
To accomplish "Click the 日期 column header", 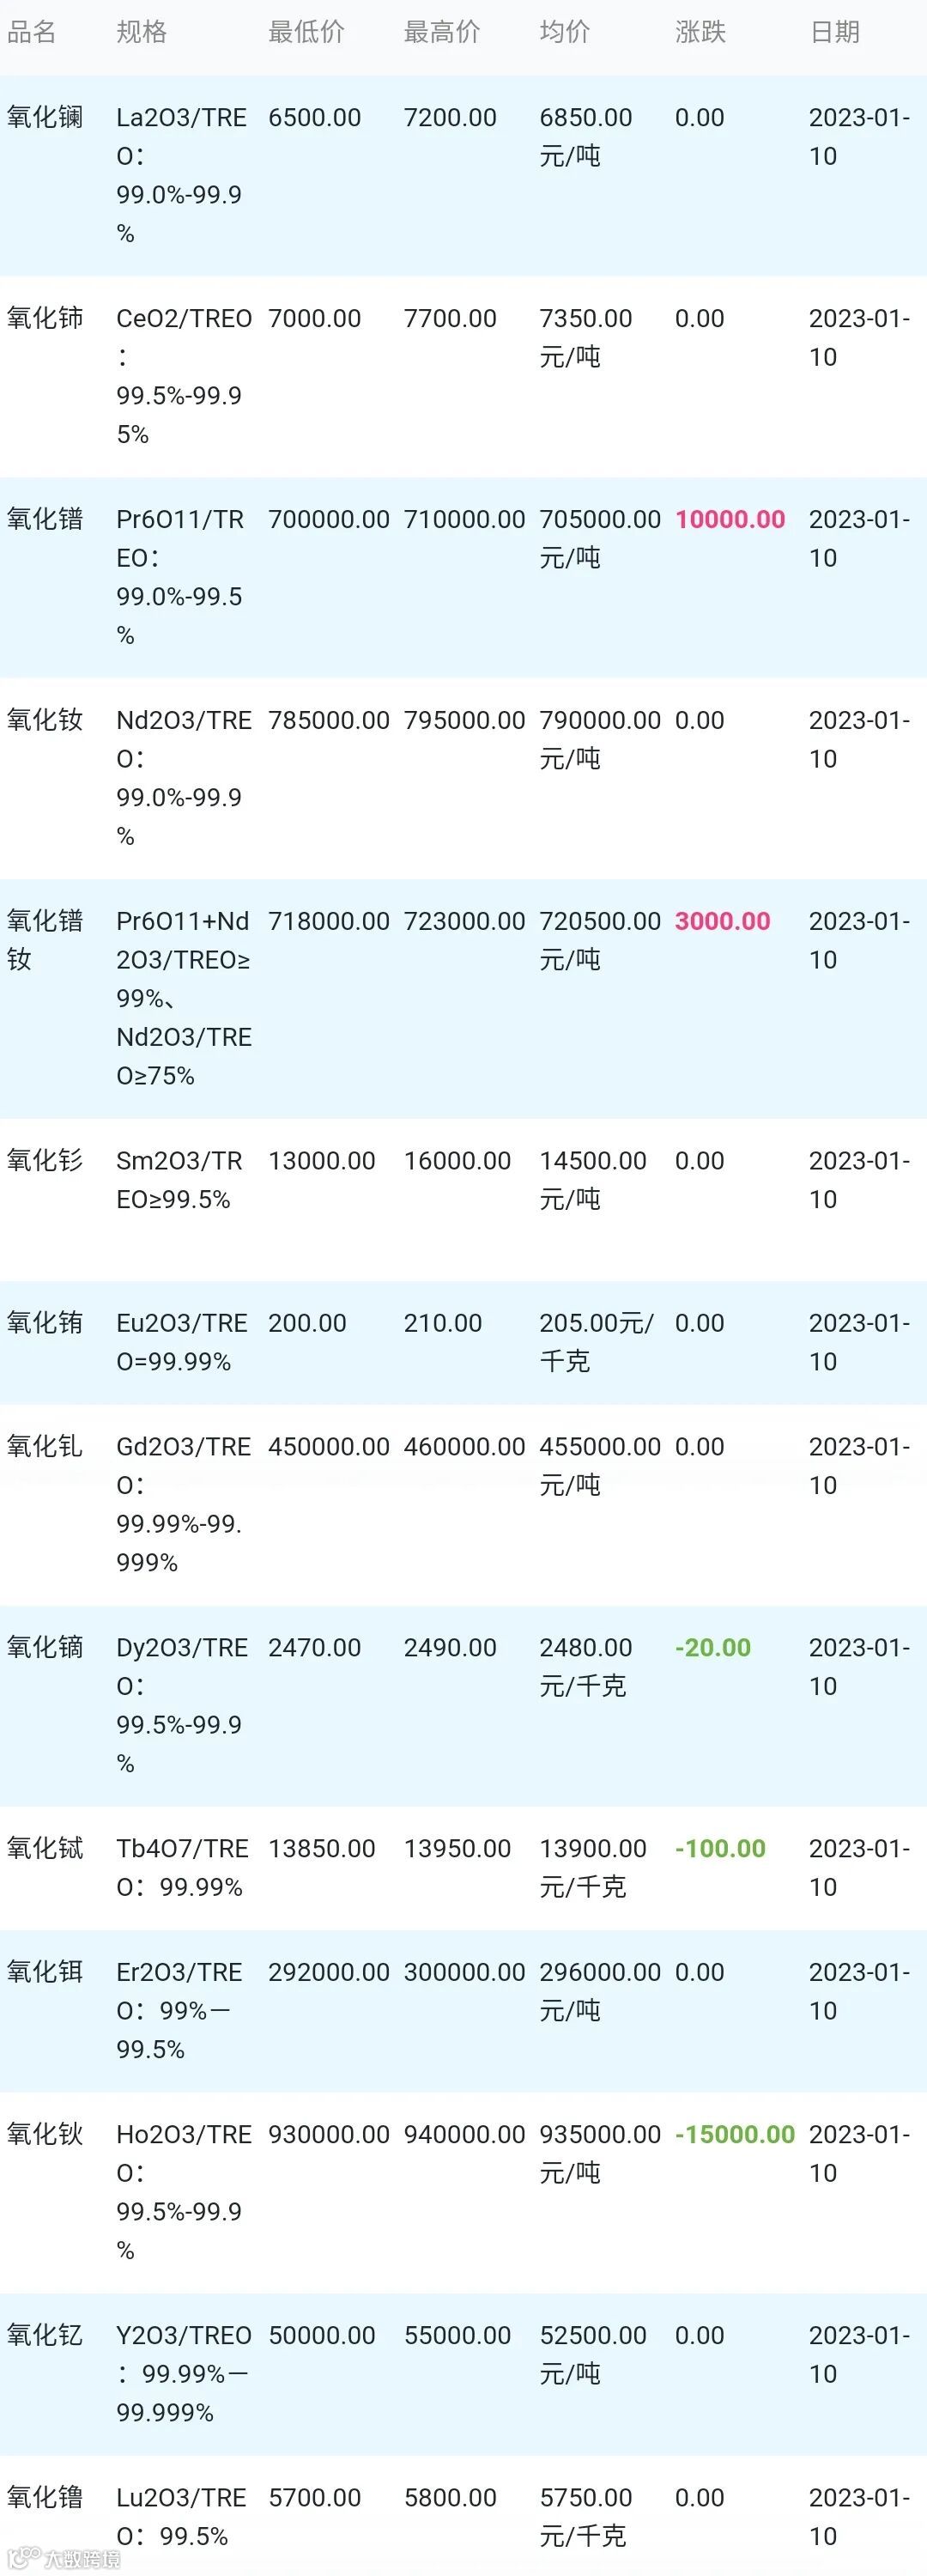I will [x=835, y=32].
